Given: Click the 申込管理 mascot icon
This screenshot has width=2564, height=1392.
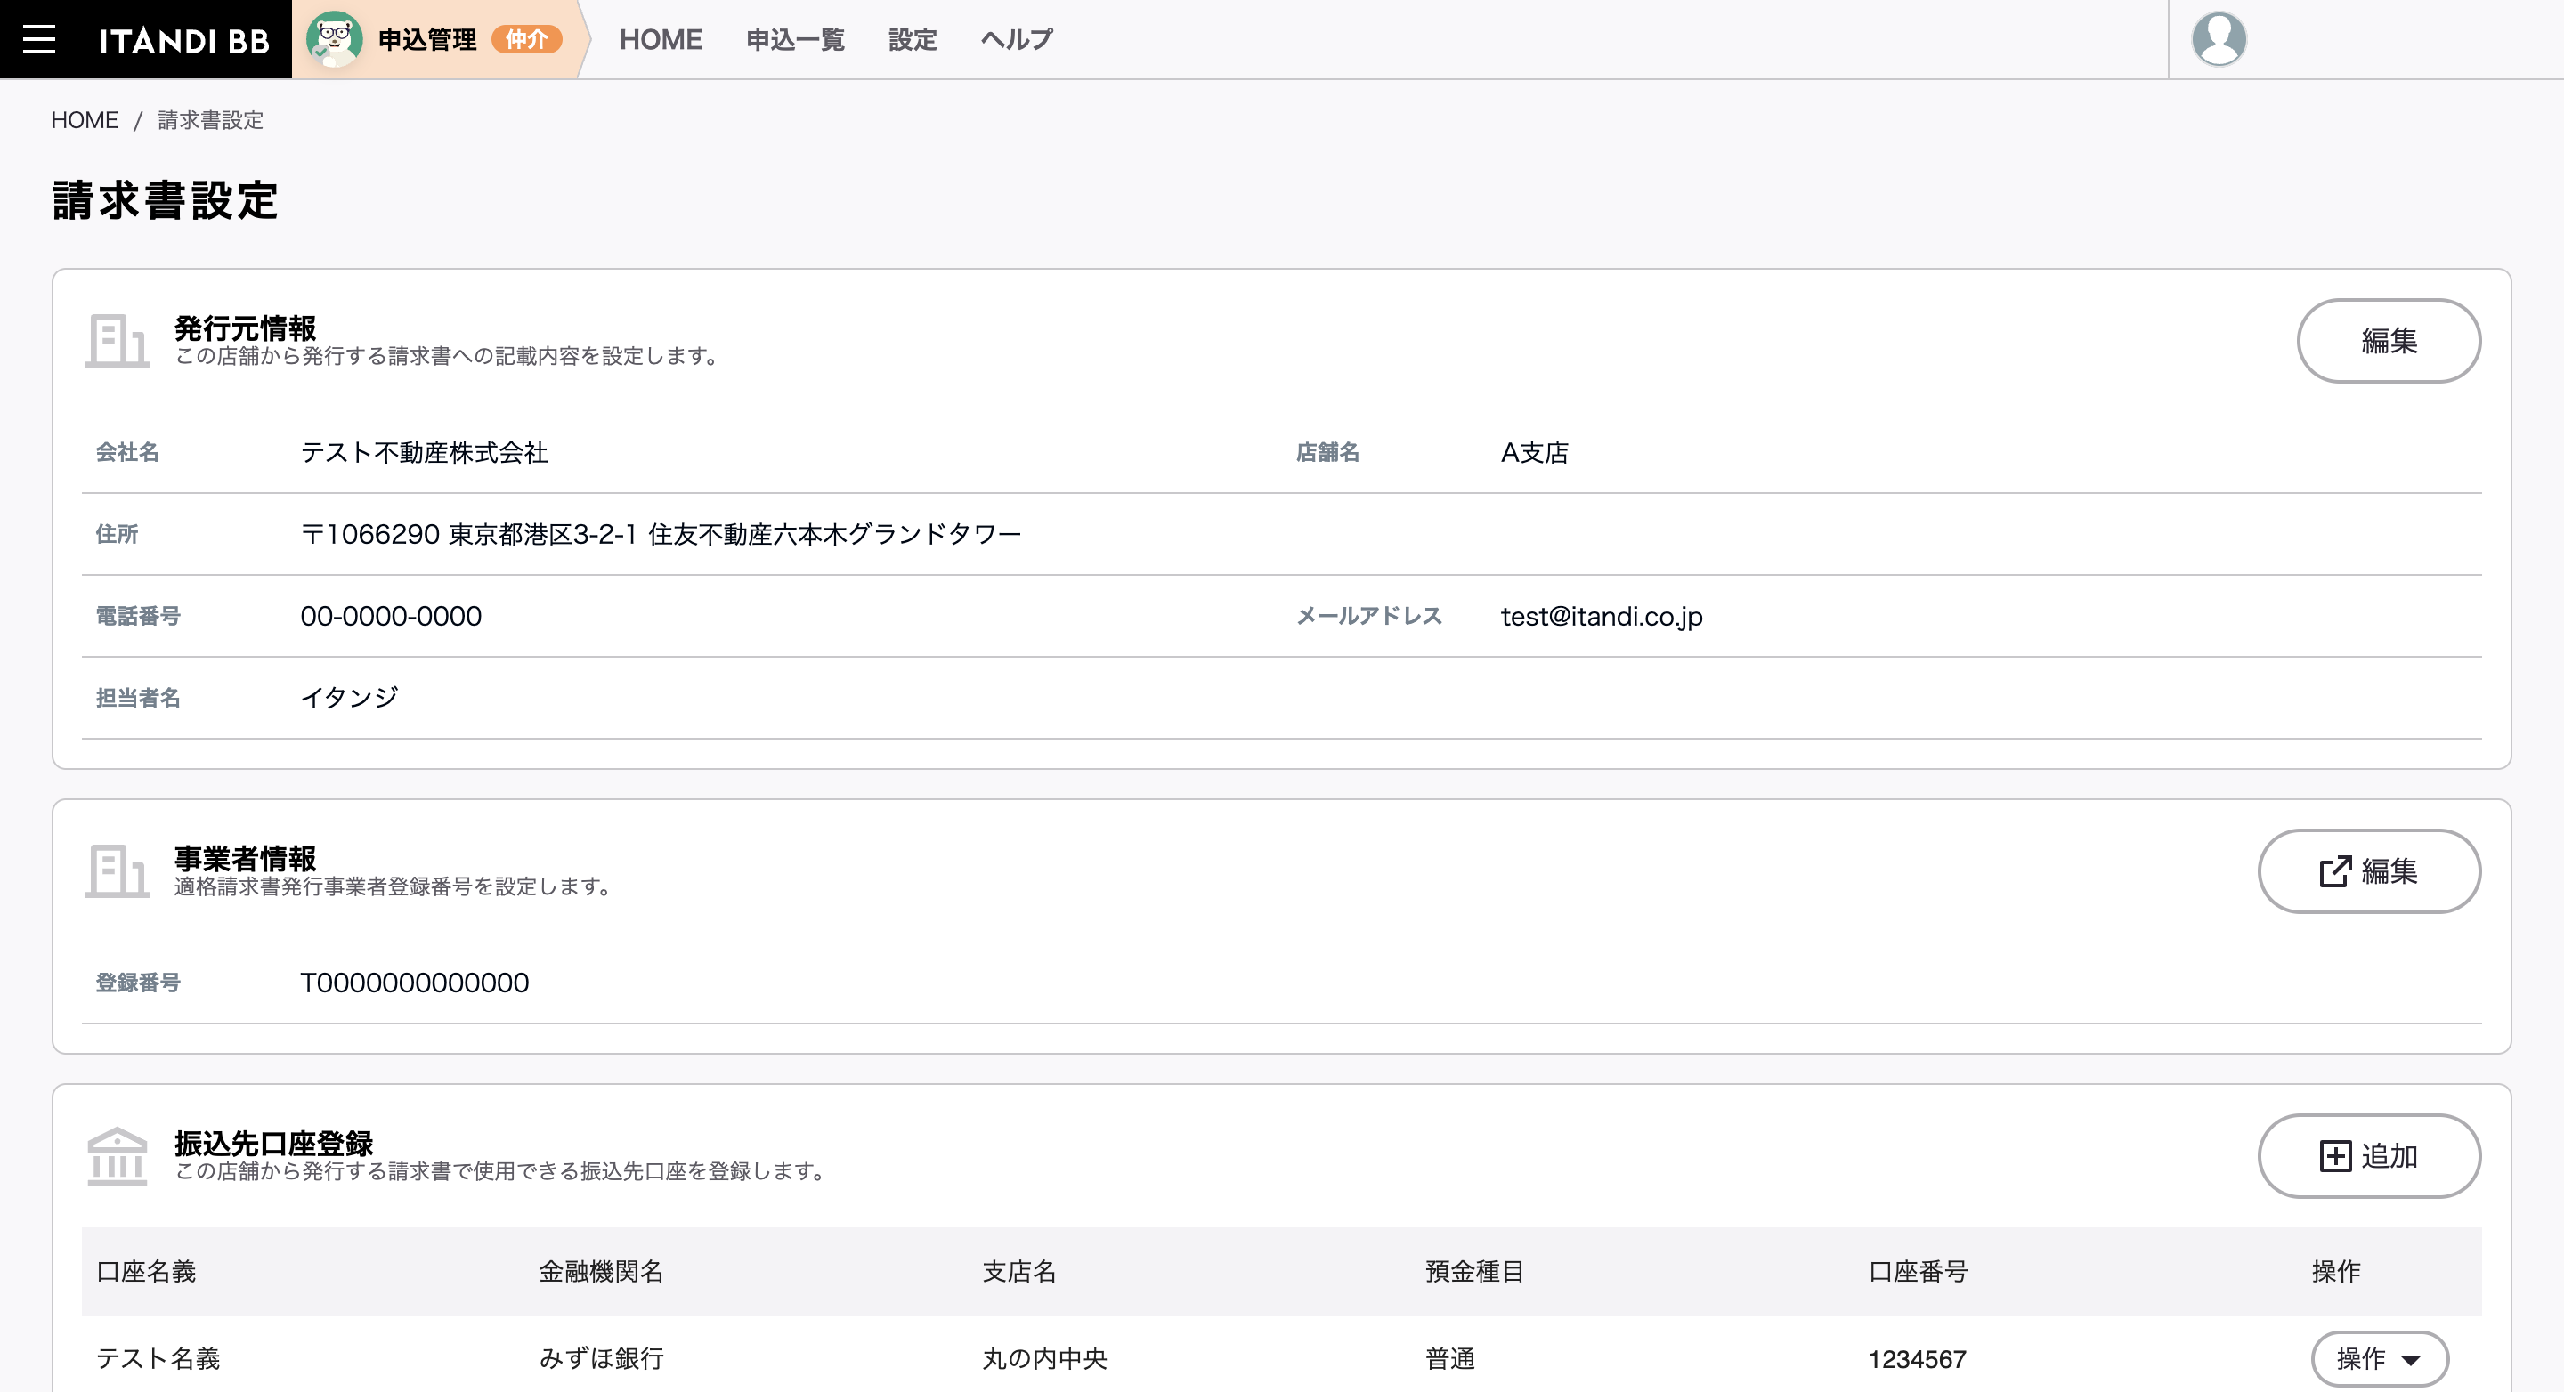Looking at the screenshot, I should pos(334,39).
